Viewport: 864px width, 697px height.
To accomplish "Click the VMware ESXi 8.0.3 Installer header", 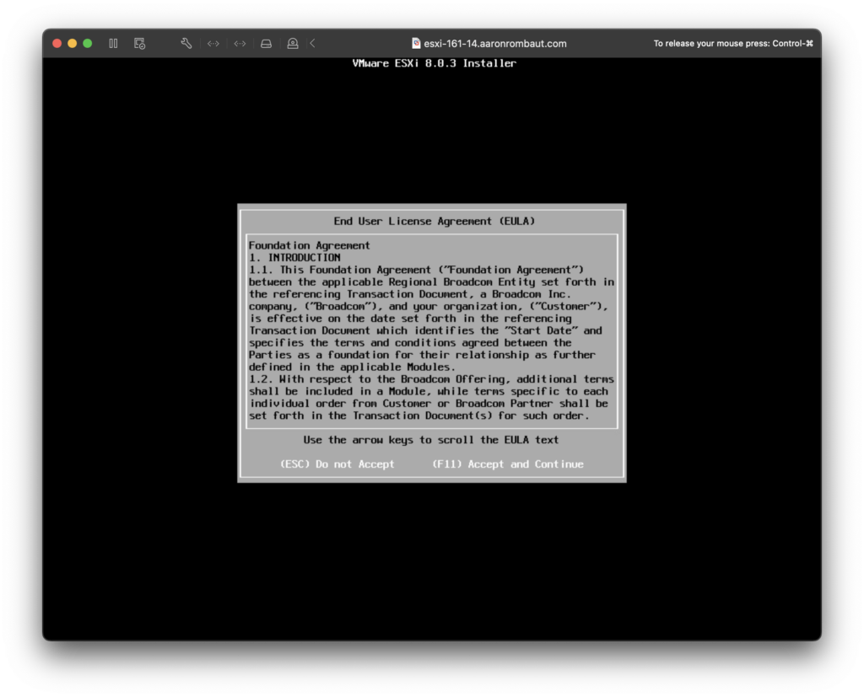I will (434, 63).
